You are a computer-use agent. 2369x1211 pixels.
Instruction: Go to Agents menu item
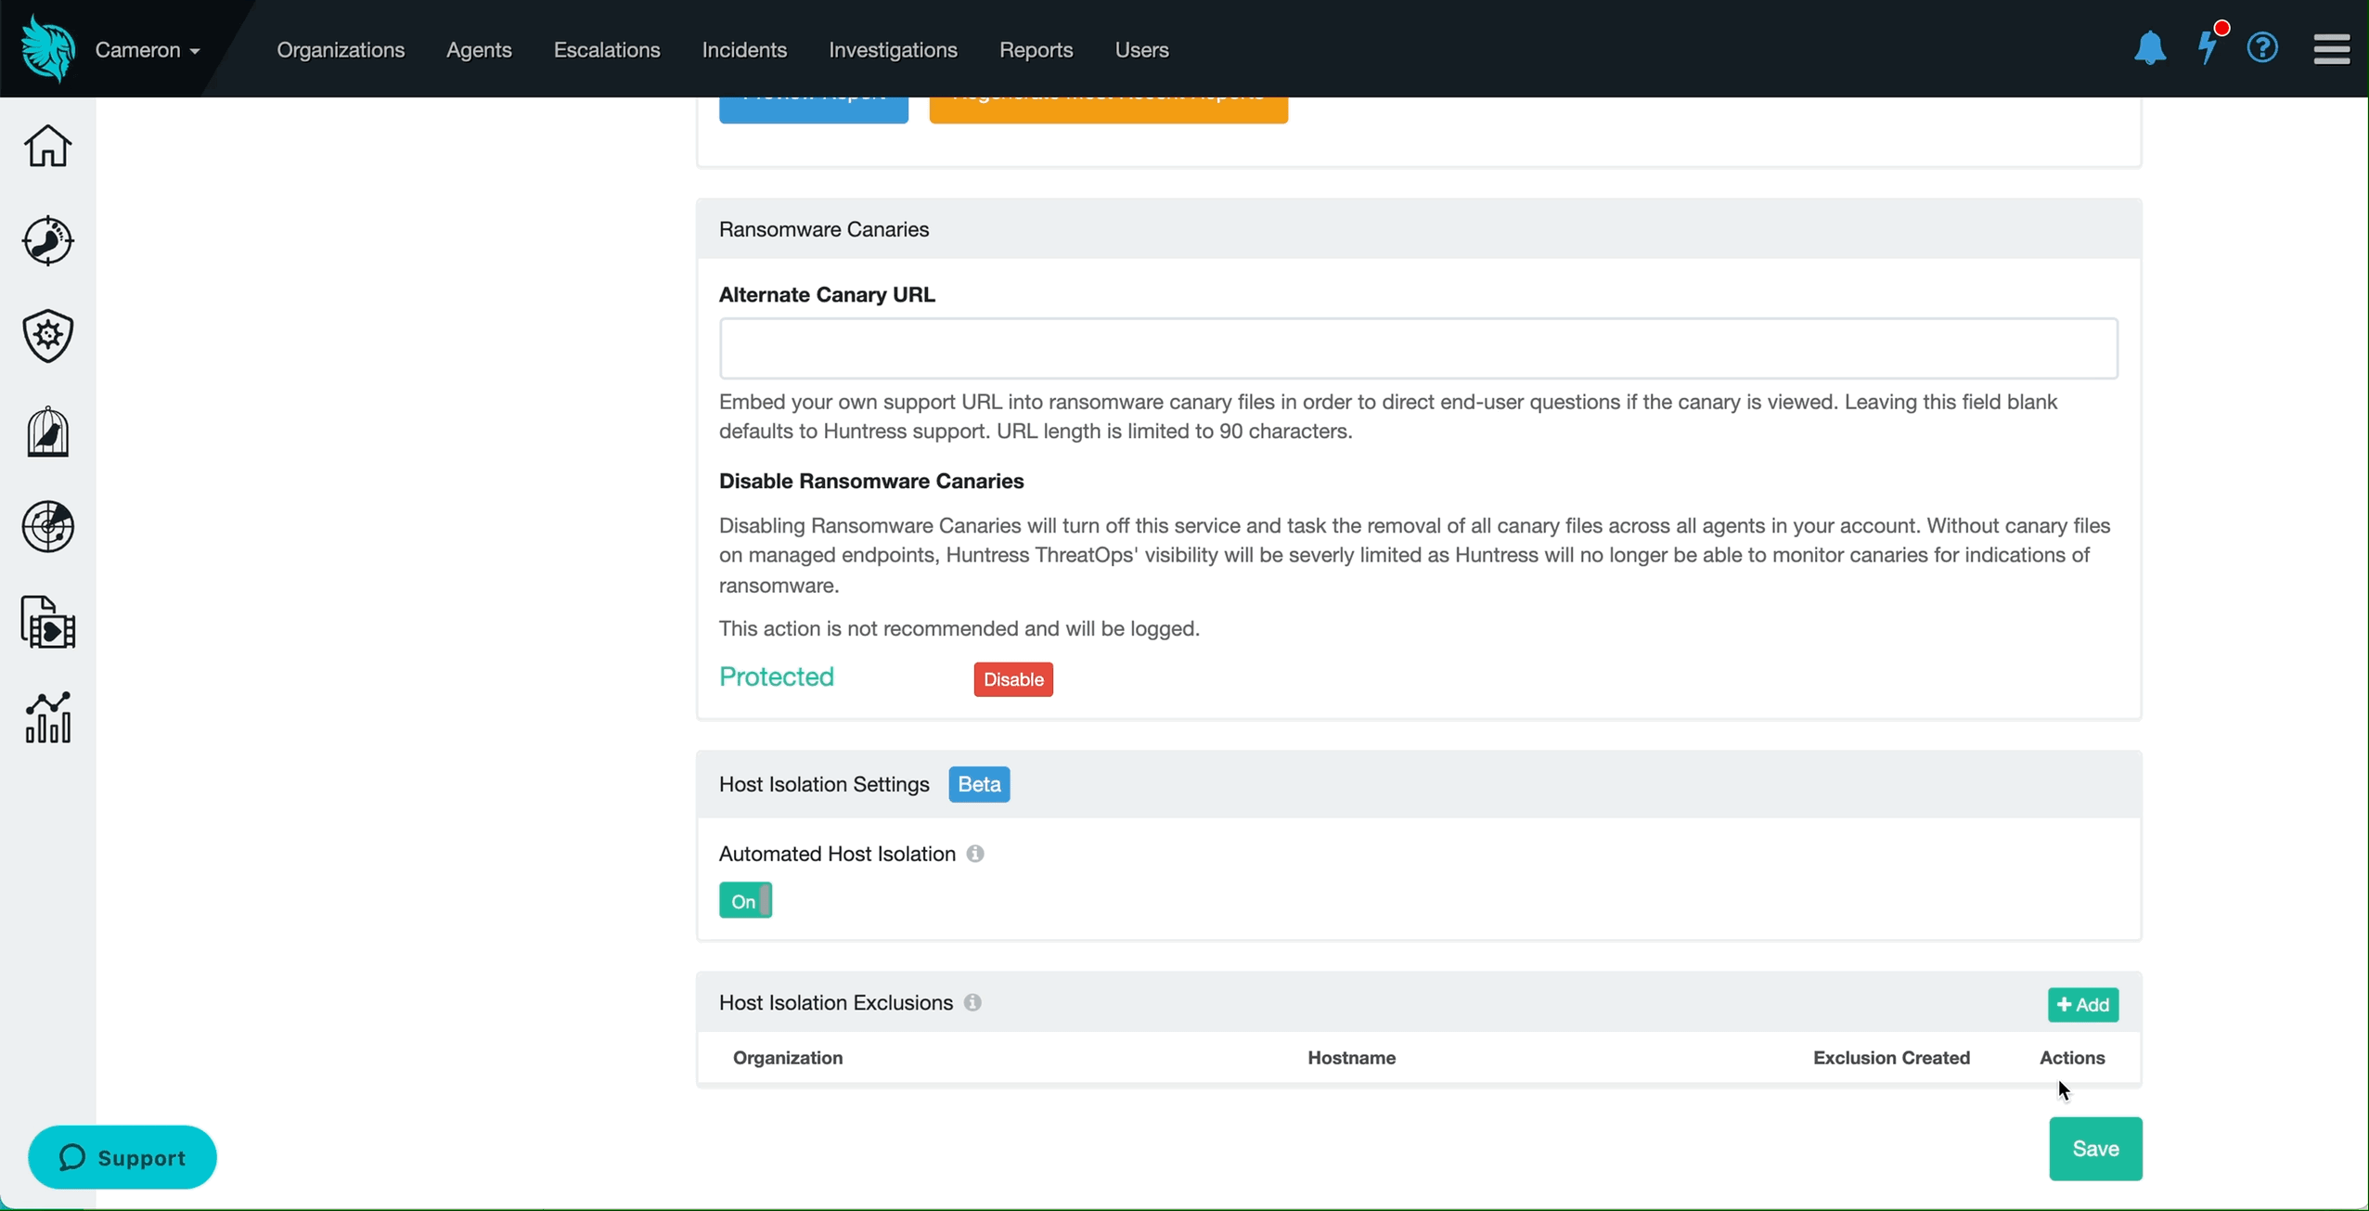tap(479, 50)
